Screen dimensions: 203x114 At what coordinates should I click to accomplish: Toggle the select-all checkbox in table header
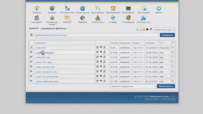[x=173, y=42]
